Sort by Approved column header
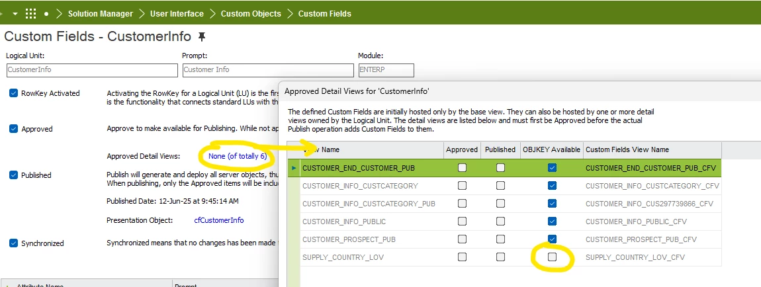The width and height of the screenshot is (761, 287). [x=462, y=150]
